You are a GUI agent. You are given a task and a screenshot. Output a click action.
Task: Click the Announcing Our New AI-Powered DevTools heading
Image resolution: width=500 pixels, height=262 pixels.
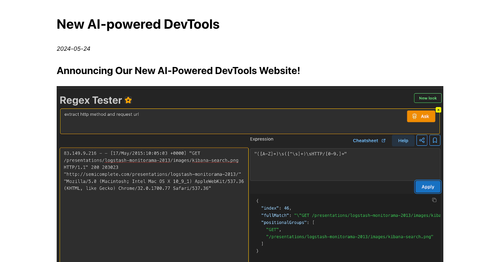tap(178, 70)
